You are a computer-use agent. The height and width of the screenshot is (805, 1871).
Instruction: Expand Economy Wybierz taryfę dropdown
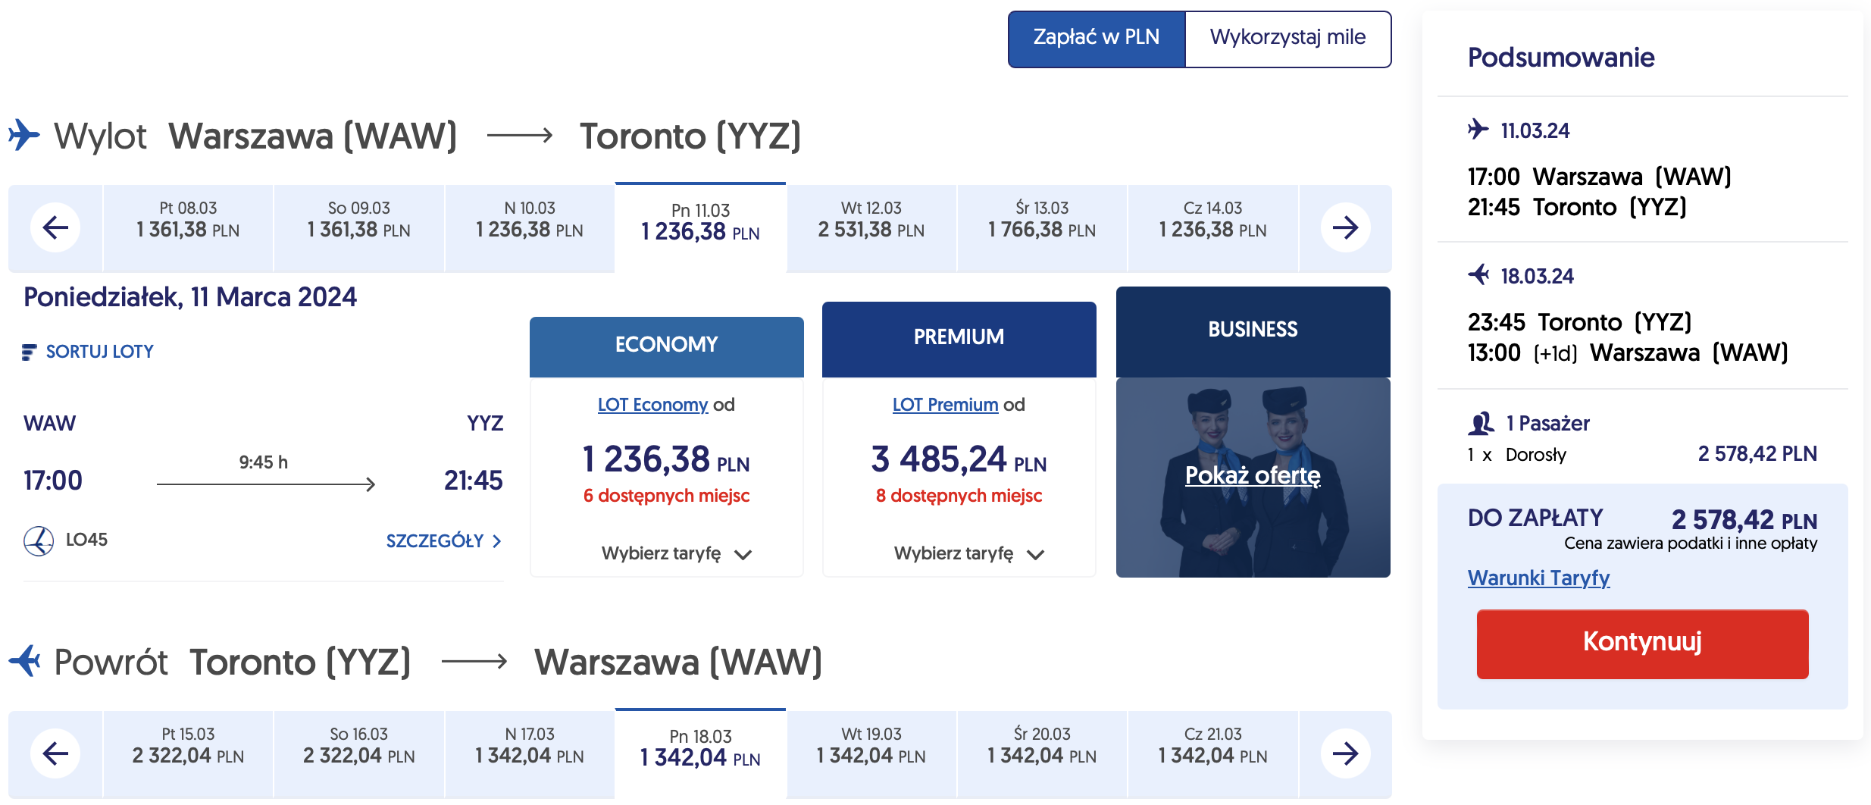(676, 554)
